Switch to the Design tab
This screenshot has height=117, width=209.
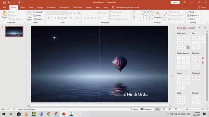tap(40, 7)
